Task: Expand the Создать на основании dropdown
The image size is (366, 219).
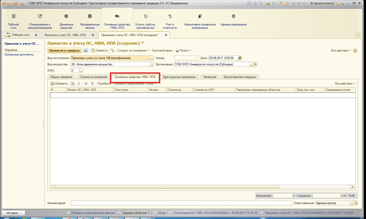Action: pos(133,50)
